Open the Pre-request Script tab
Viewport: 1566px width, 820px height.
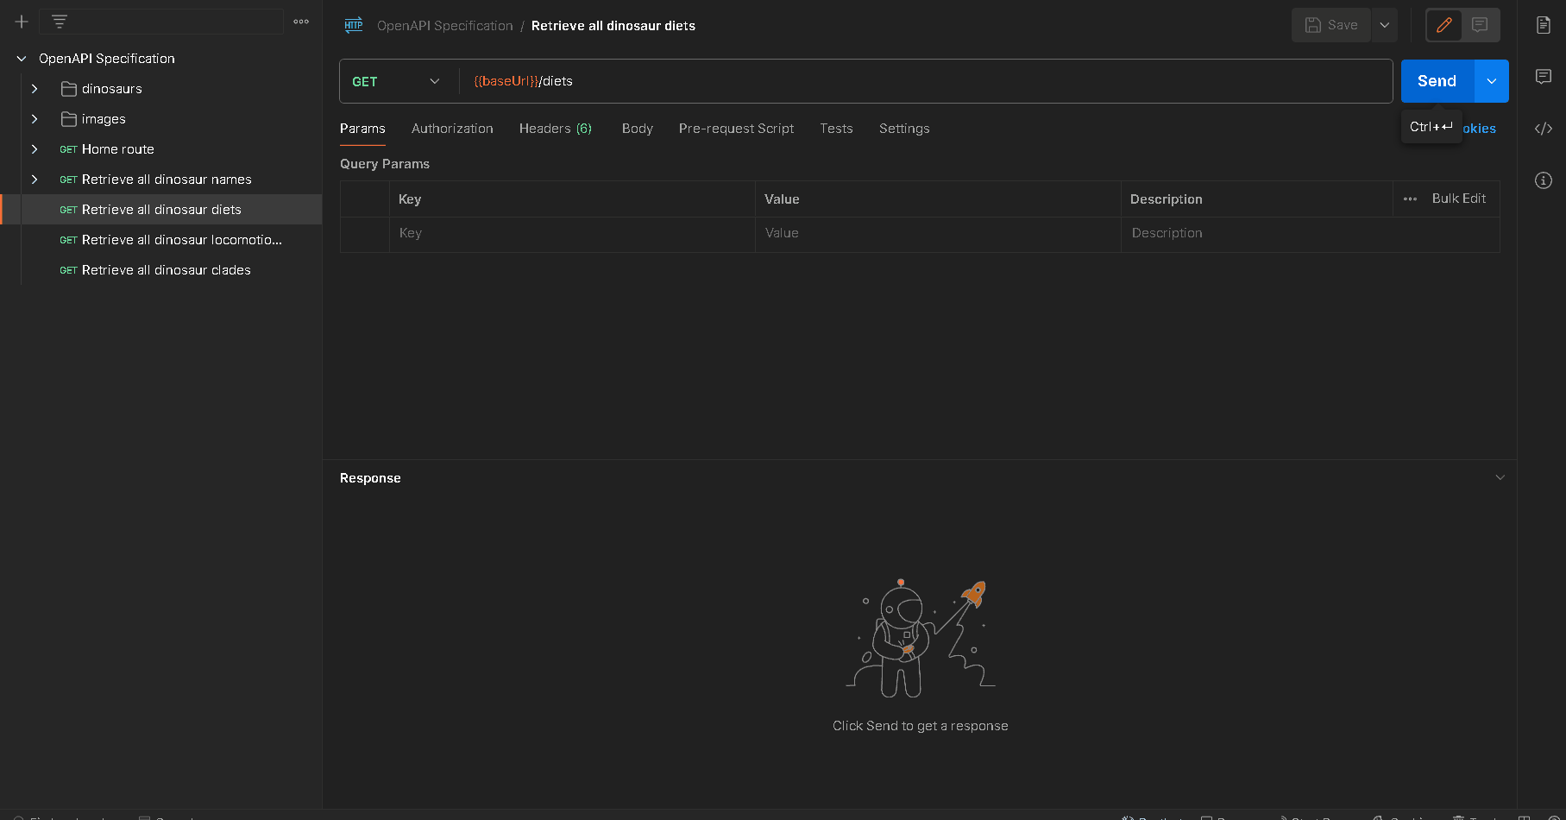736,129
